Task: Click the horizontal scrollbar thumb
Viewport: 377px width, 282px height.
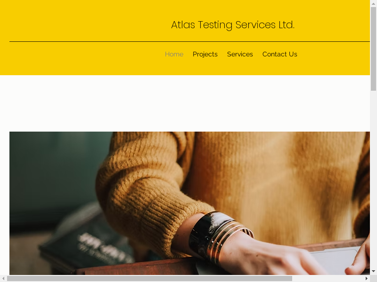Action: [149, 278]
